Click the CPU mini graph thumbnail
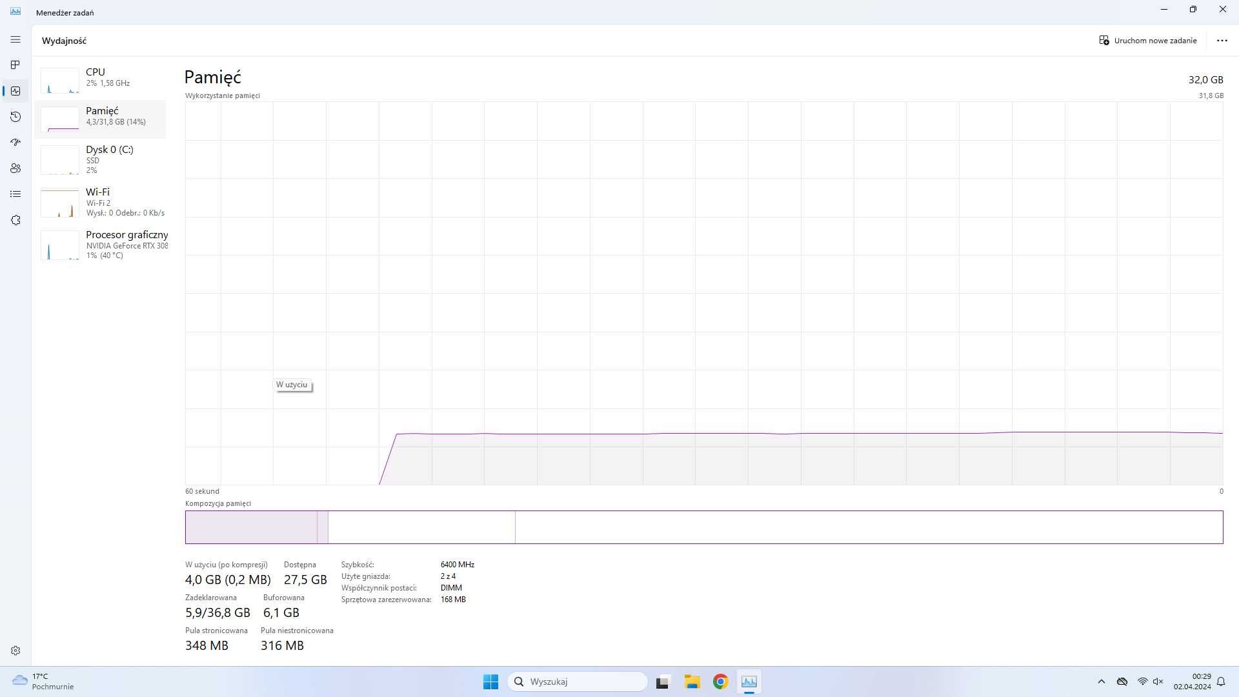Image resolution: width=1239 pixels, height=697 pixels. pyautogui.click(x=60, y=81)
